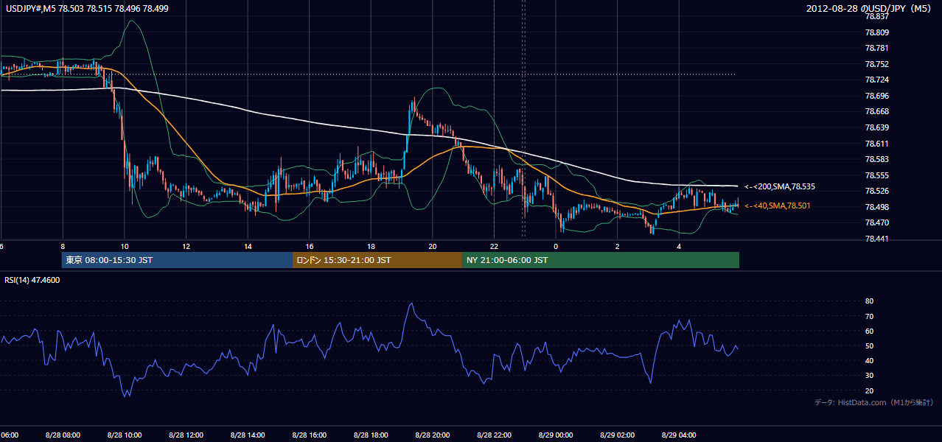
Task: Click the 78.696 price axis value
Action: point(876,96)
